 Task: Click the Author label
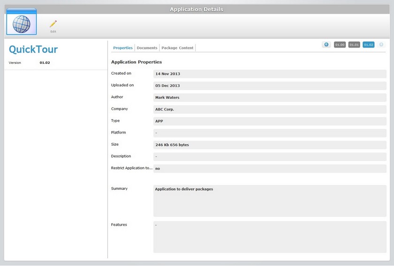click(117, 97)
